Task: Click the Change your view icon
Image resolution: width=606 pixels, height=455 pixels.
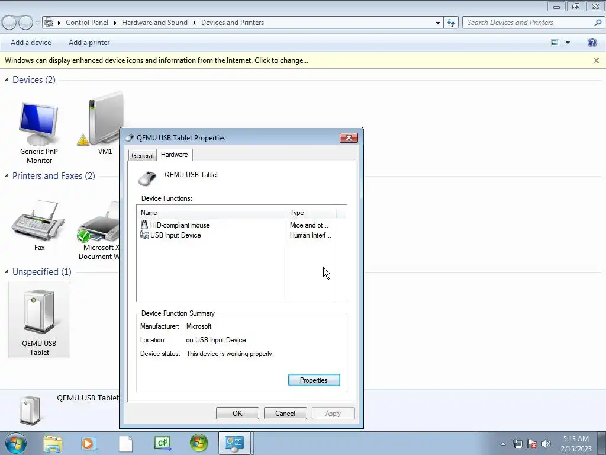Action: (x=555, y=43)
